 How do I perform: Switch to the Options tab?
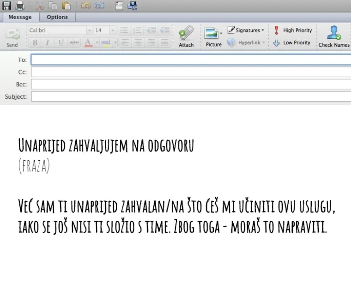click(x=57, y=17)
